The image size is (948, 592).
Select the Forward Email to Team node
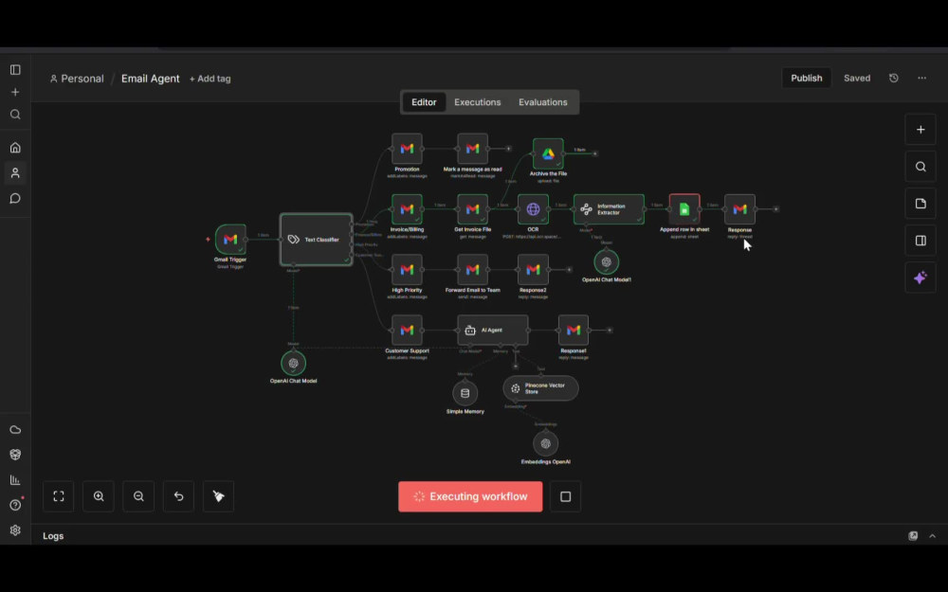pyautogui.click(x=473, y=269)
